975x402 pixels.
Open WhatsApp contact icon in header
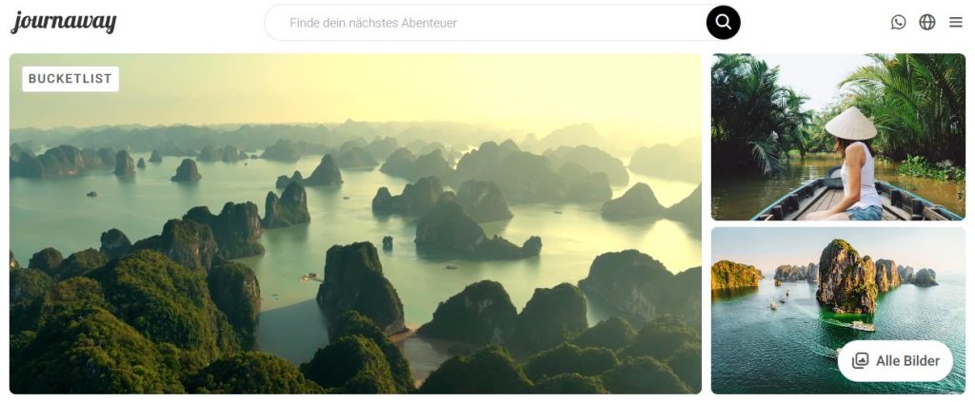tap(898, 23)
